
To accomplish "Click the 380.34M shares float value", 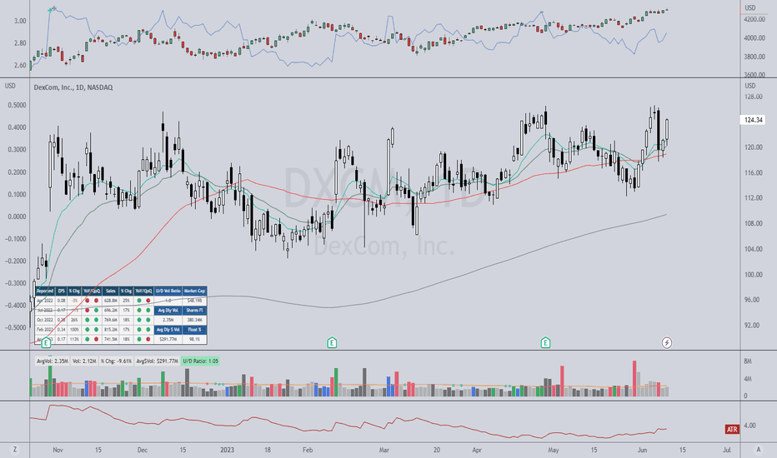I will pyautogui.click(x=194, y=320).
